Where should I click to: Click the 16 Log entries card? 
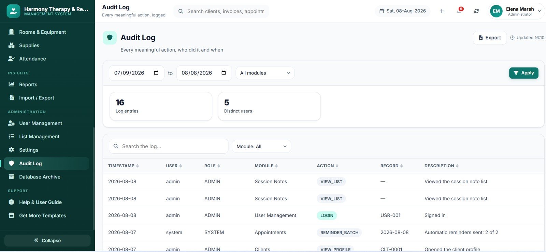tap(161, 106)
